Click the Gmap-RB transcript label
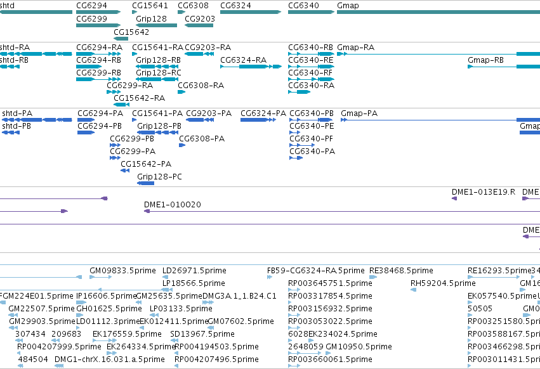Image resolution: width=540 pixels, height=369 pixels. 485,60
